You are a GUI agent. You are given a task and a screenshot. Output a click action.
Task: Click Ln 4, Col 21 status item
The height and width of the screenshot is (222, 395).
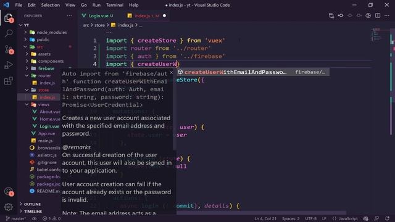pyautogui.click(x=265, y=218)
